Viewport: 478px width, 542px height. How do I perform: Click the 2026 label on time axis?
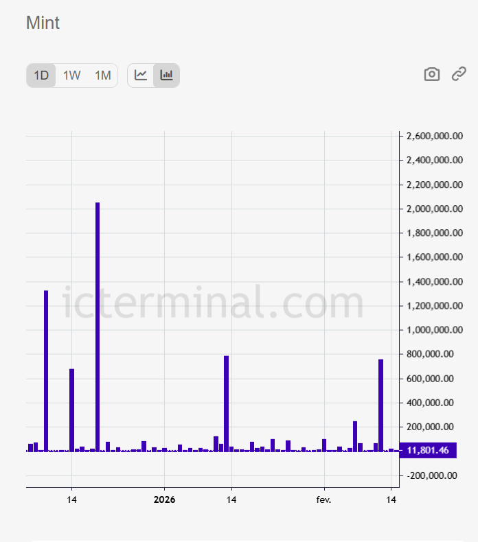tap(164, 500)
